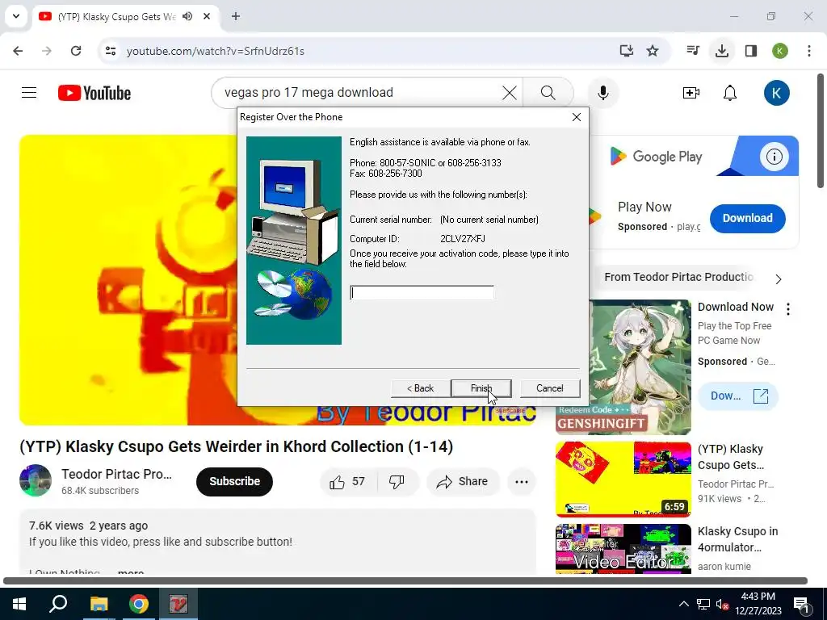Open the Windows notification center
Screen dimensions: 827x620
click(x=801, y=604)
